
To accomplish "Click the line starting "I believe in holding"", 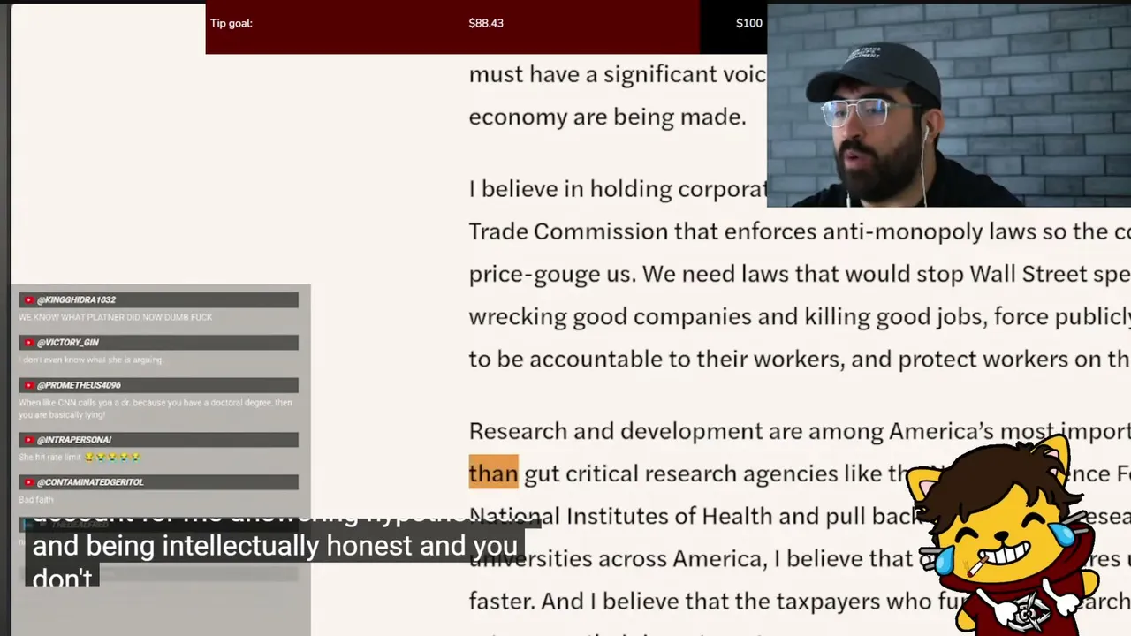I will [618, 189].
